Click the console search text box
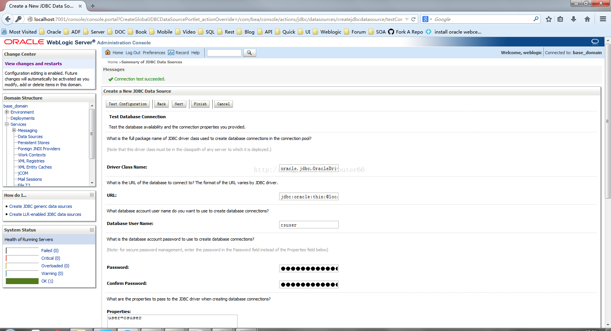Screen dimensions: 611x331 [224, 53]
